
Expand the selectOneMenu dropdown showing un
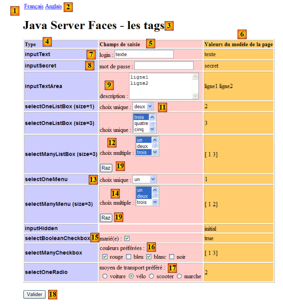coord(144,179)
